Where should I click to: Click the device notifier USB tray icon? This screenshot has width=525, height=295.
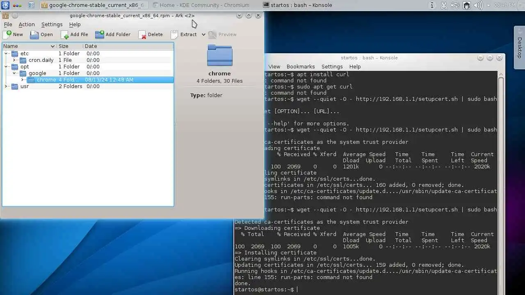(455, 5)
